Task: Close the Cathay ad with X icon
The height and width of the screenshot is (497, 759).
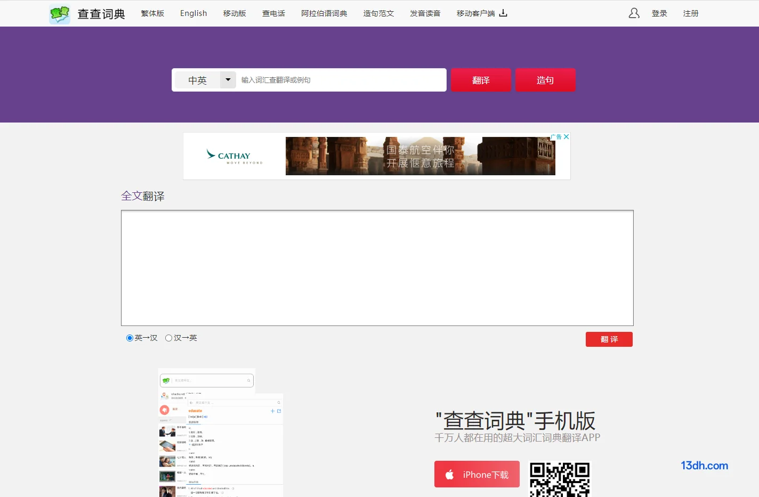Action: pyautogui.click(x=566, y=137)
